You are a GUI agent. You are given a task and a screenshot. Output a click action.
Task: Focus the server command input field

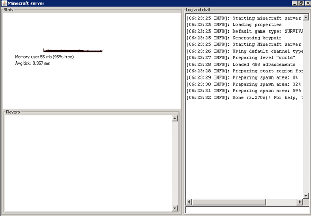247,210
